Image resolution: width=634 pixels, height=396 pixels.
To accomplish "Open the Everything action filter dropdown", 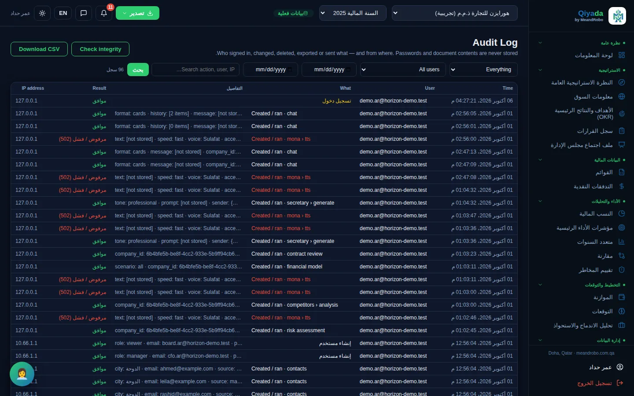I will tap(483, 70).
